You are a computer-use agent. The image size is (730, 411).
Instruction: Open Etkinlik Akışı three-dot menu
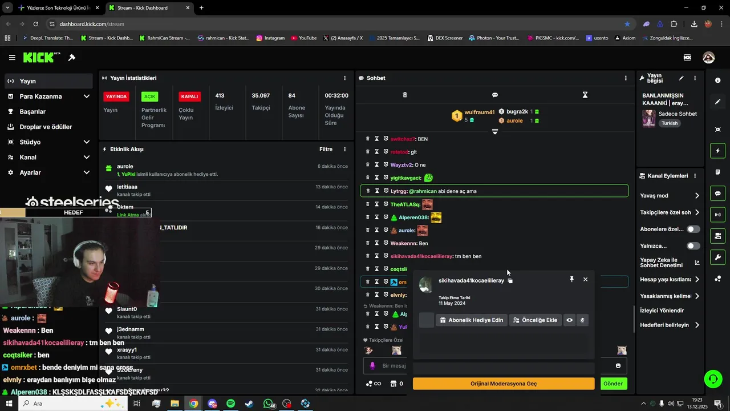[x=344, y=150]
